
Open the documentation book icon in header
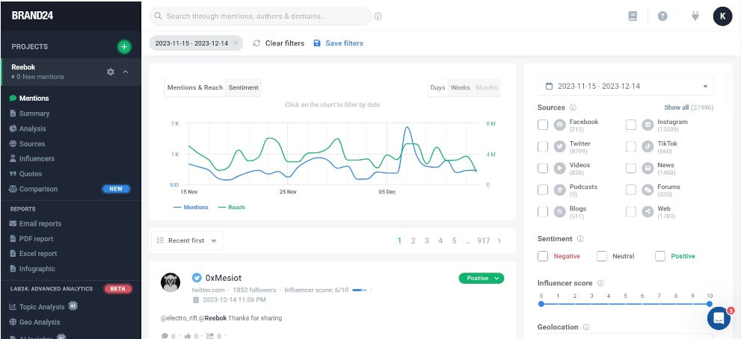[633, 16]
